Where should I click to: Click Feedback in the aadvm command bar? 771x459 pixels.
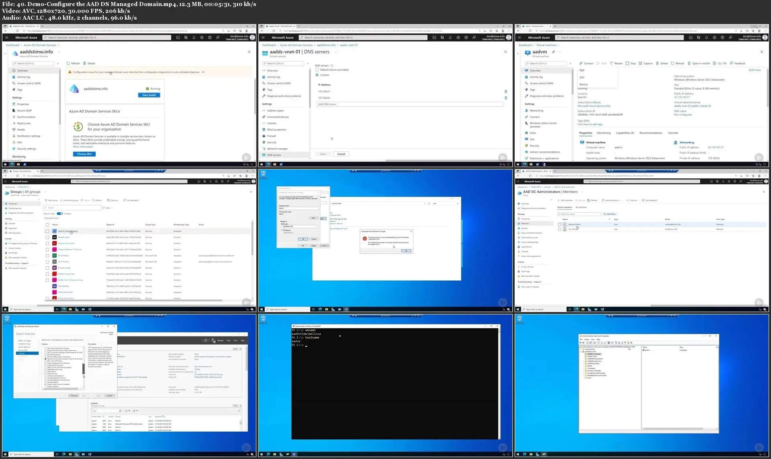[737, 63]
